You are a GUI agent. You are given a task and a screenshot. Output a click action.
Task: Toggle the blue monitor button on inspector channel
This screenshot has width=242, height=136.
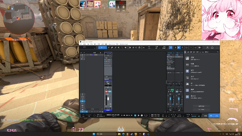(x=110, y=92)
